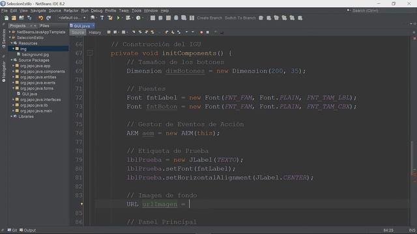This screenshot has width=417, height=234.
Task: Toggle the code fold at line 67
Action: coord(90,53)
